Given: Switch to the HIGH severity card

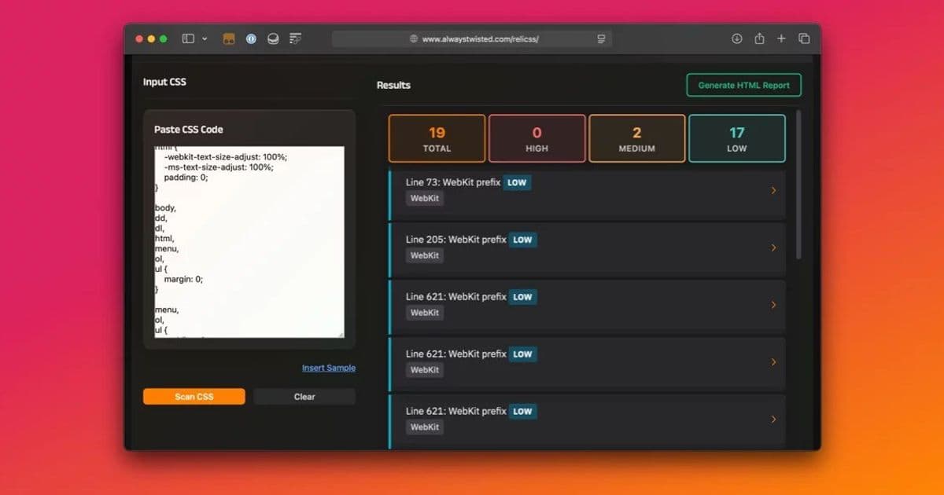Looking at the screenshot, I should coord(537,138).
